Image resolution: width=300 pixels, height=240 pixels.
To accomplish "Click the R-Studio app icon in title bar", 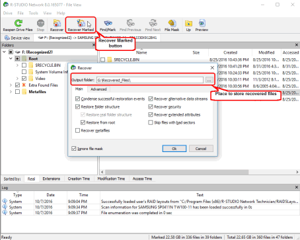I will pyautogui.click(x=6, y=5).
